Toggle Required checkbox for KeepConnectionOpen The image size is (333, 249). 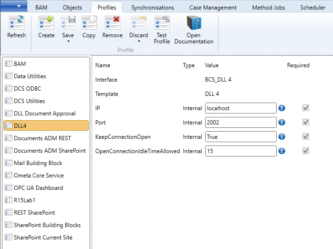(306, 137)
